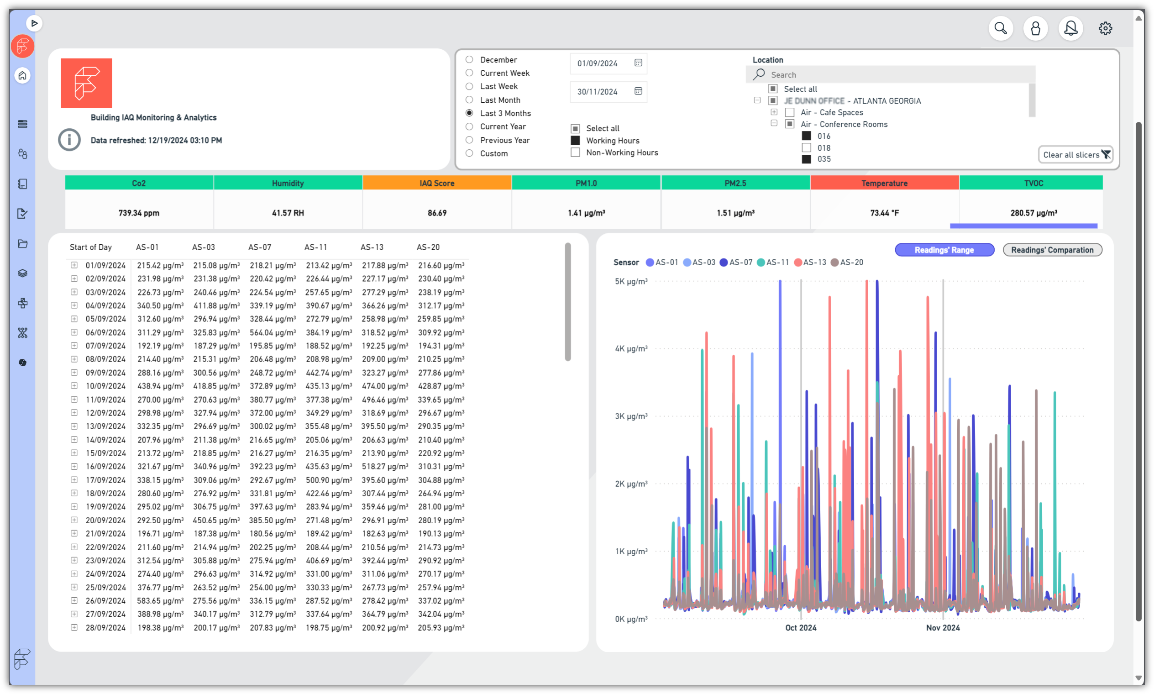Image resolution: width=1154 pixels, height=694 pixels.
Task: Select the Last 3 Months radio button
Action: (x=469, y=113)
